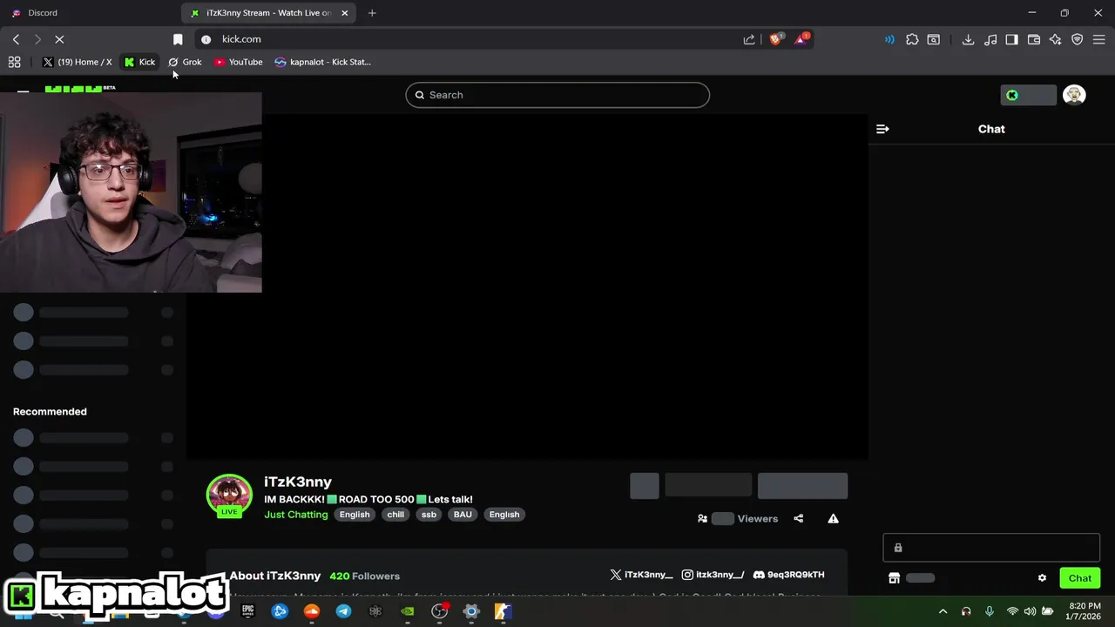1115x627 pixels.
Task: Click the locked chat message input
Action: [x=991, y=548]
